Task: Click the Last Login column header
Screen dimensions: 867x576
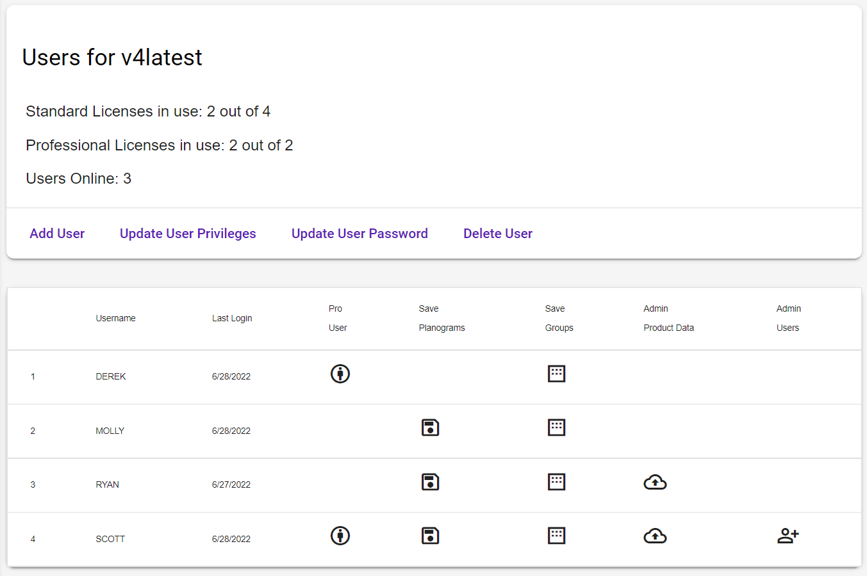Action: click(x=232, y=318)
